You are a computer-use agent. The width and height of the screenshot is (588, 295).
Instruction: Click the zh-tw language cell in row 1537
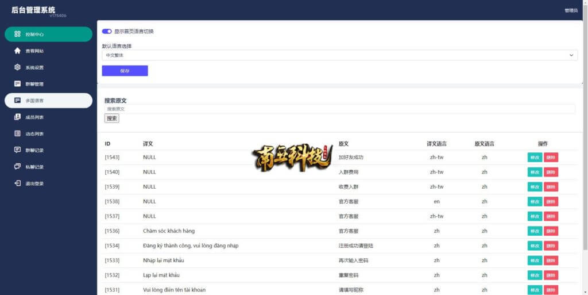point(436,216)
